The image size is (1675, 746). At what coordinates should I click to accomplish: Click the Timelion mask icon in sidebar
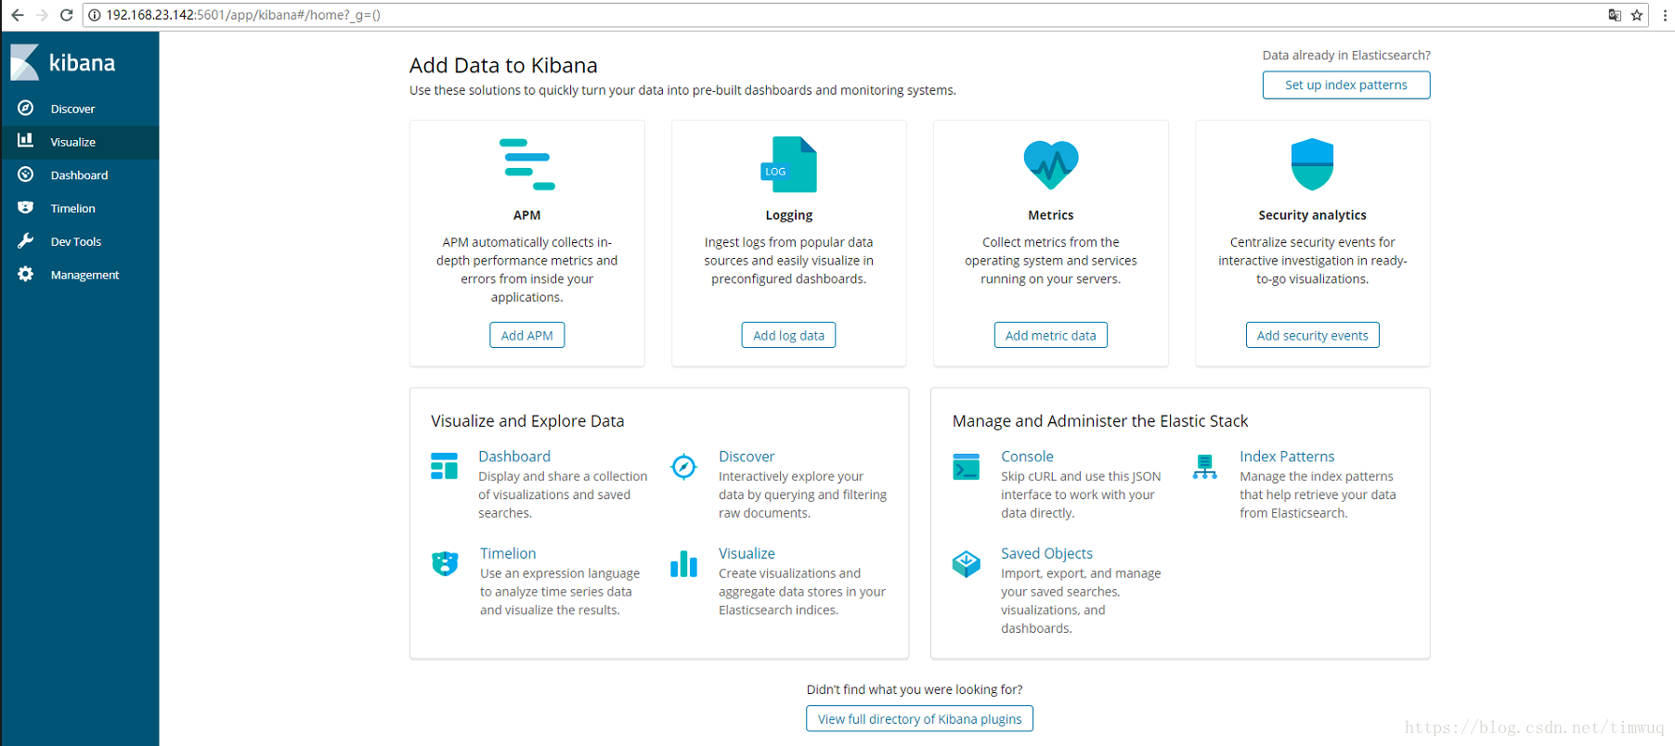pos(26,208)
